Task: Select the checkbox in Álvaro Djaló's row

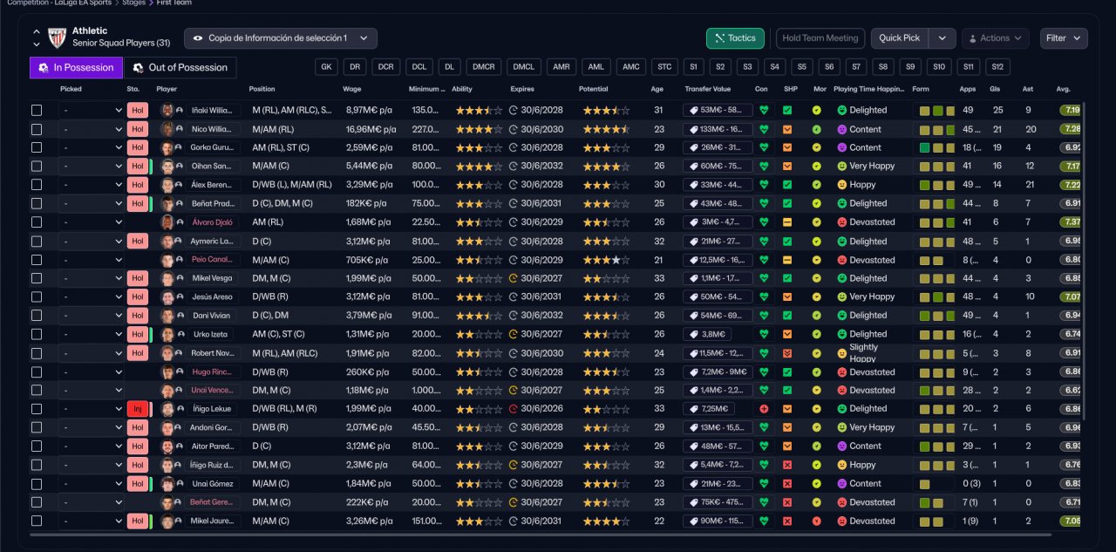Action: 37,222
